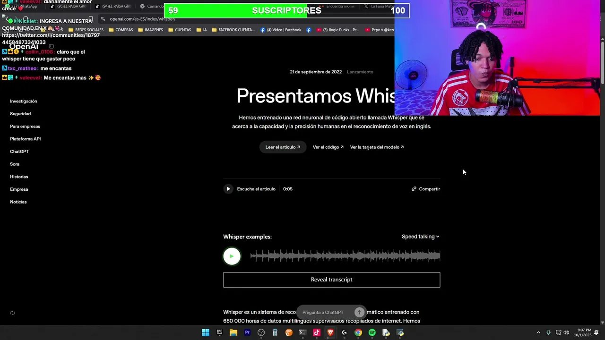
Task: Play the Whisper example audio clip
Action: click(x=232, y=256)
